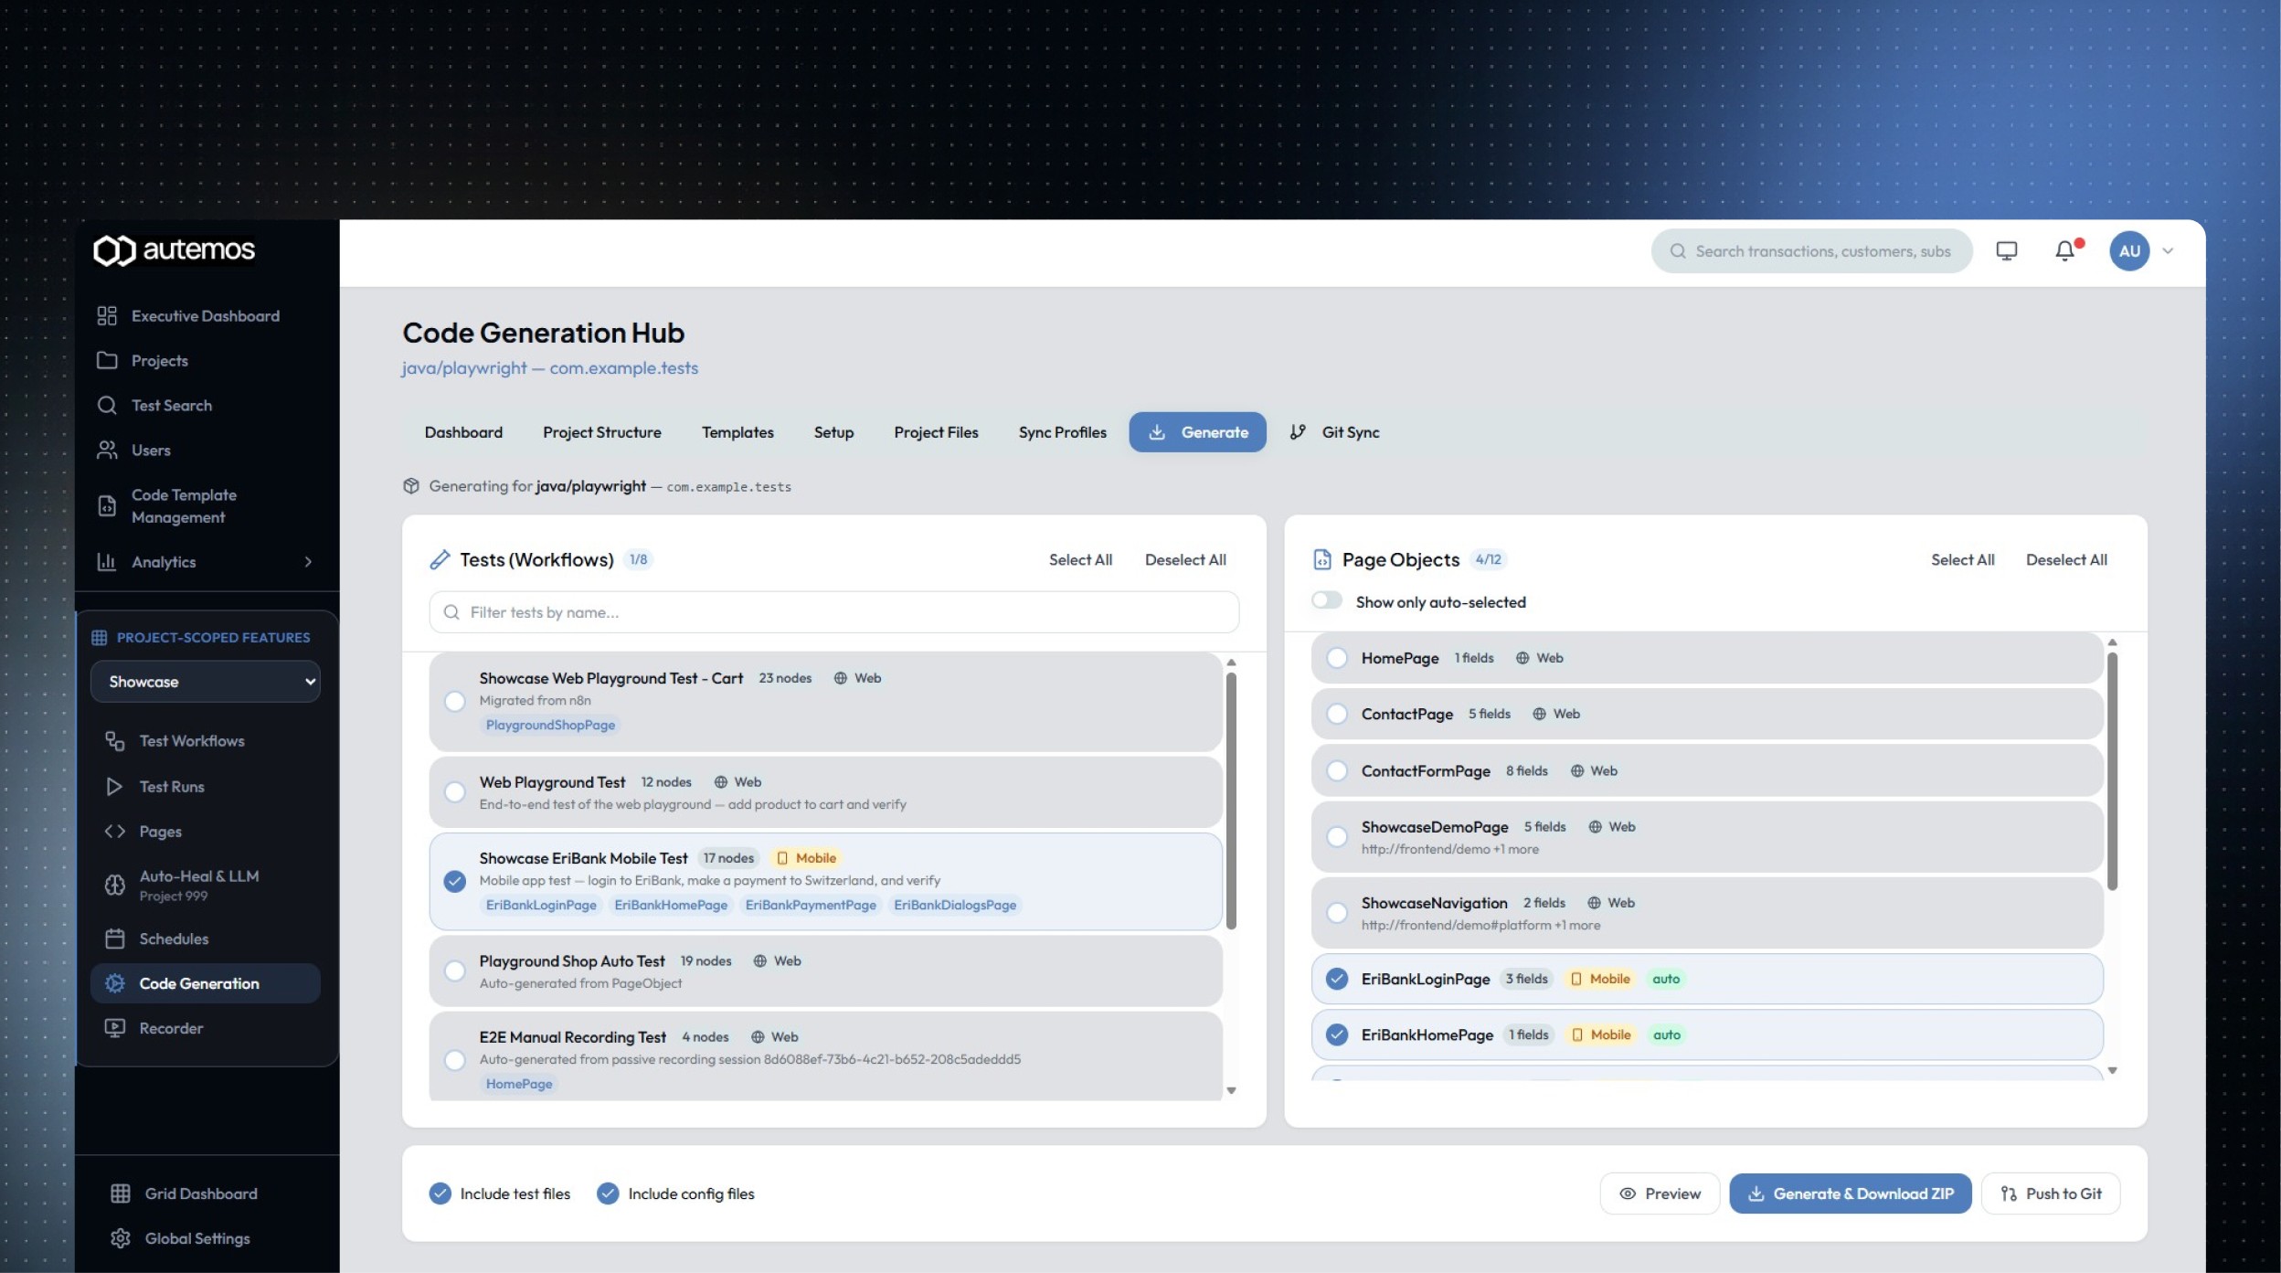Click Select All in Page Objects panel
Viewport: 2281px width, 1273px height.
(x=1962, y=559)
